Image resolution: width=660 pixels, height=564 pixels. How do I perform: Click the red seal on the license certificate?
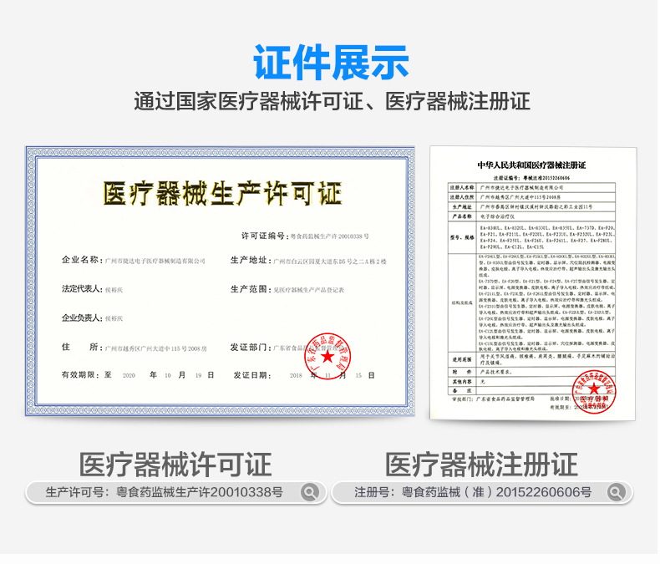(327, 357)
